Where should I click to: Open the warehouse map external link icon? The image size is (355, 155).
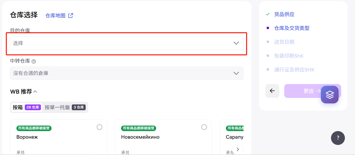(70, 15)
